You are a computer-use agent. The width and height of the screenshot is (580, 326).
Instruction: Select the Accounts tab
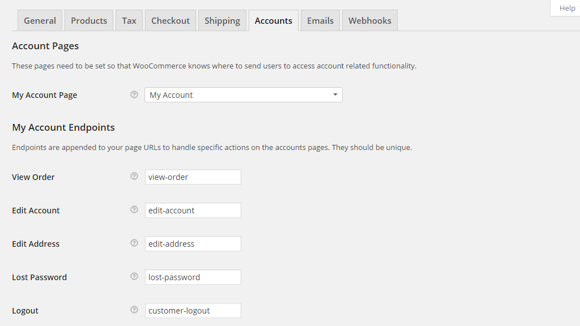point(274,20)
